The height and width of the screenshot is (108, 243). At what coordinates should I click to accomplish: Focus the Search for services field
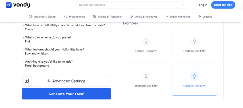click(132, 5)
